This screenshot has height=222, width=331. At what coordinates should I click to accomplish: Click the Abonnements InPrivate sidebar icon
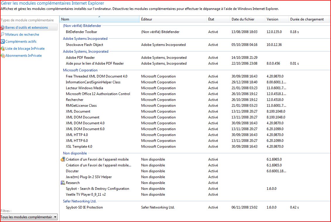(x=3, y=56)
